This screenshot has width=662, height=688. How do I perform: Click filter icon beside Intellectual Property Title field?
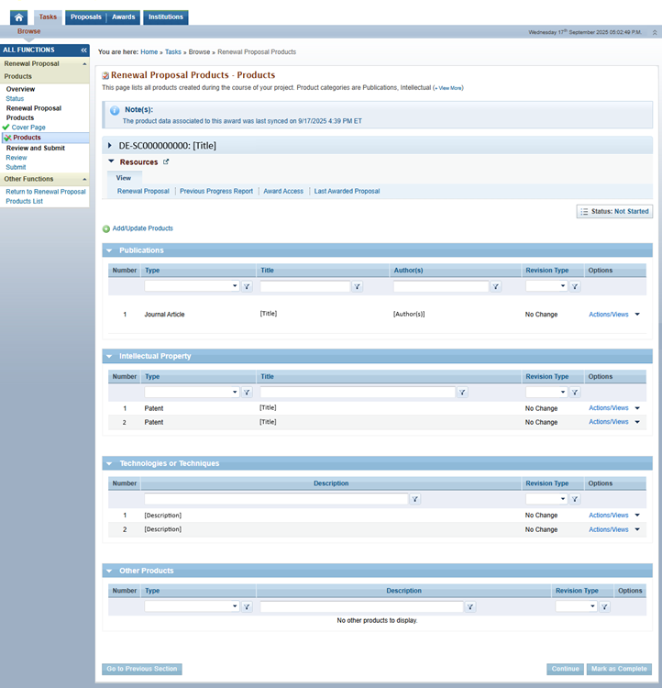(x=462, y=393)
